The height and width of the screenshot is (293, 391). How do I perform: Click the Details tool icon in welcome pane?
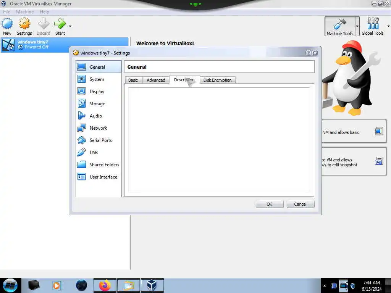(x=379, y=131)
